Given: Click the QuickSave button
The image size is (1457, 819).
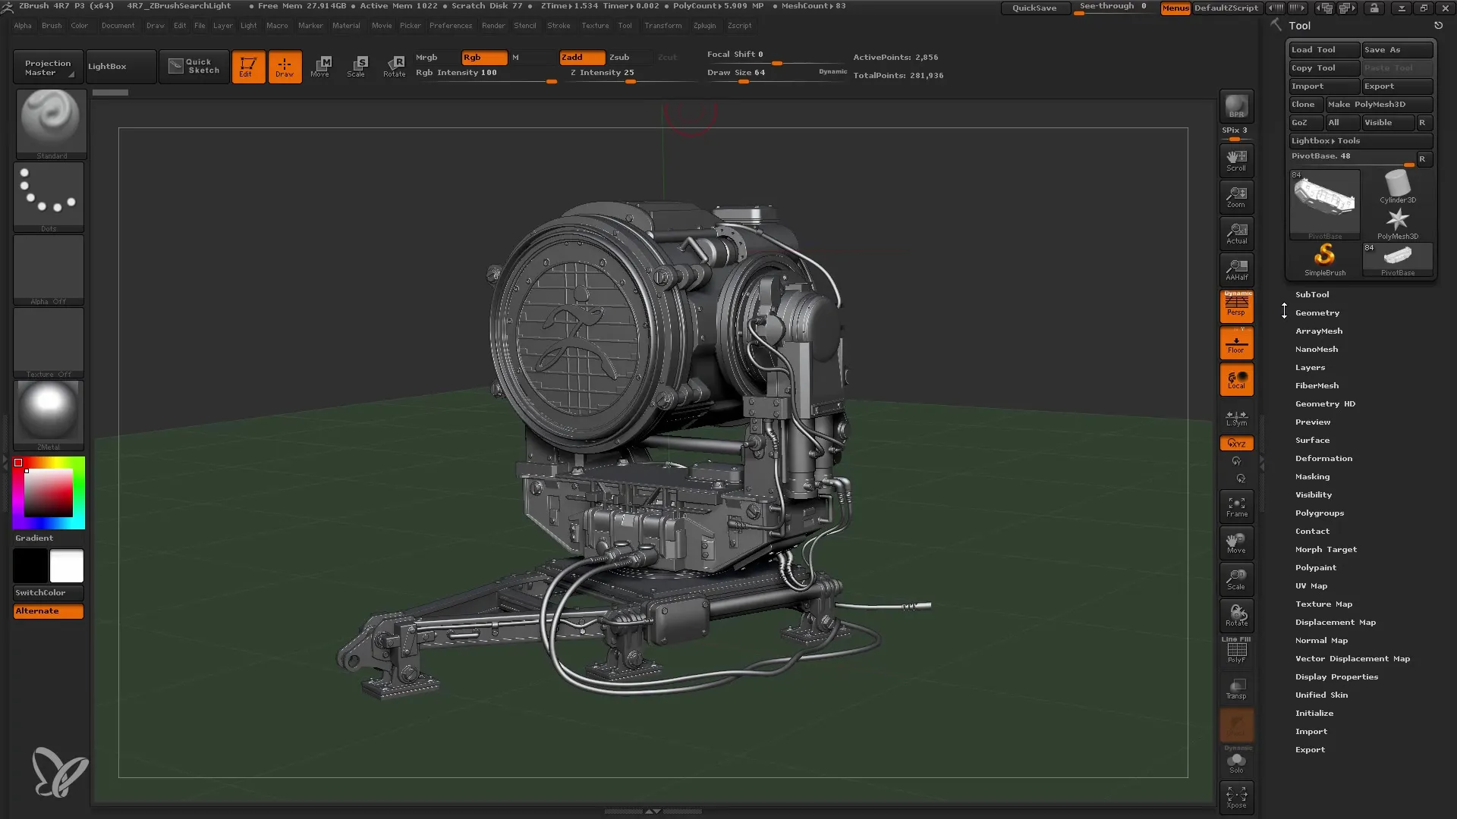Looking at the screenshot, I should tap(1034, 7).
